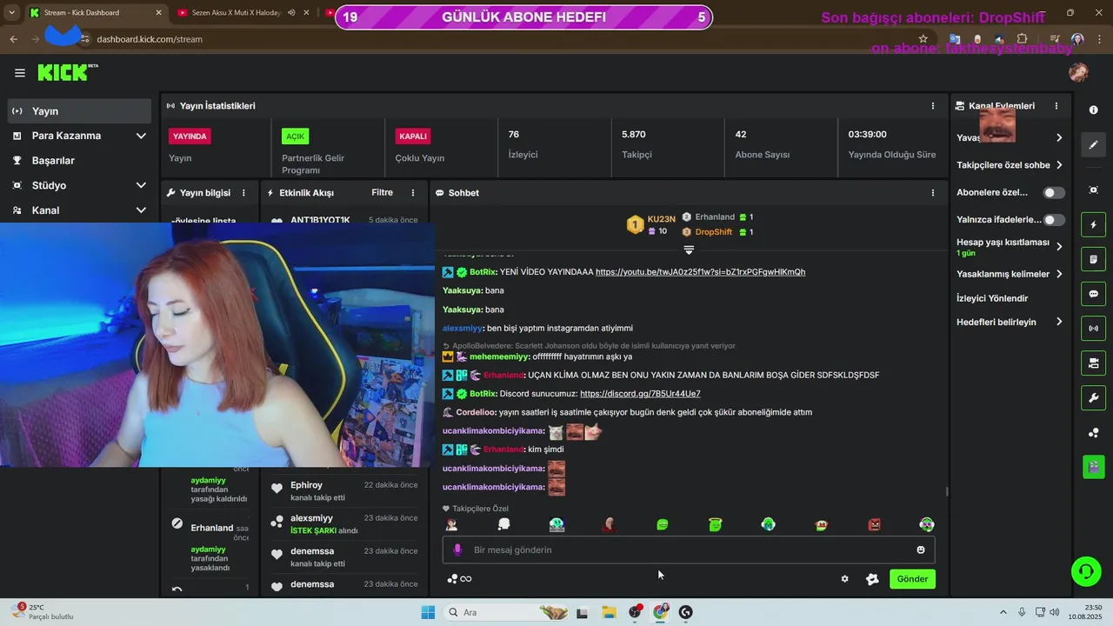This screenshot has width=1113, height=626.
Task: Click the Bir mesaj gönderin input field
Action: coord(689,549)
